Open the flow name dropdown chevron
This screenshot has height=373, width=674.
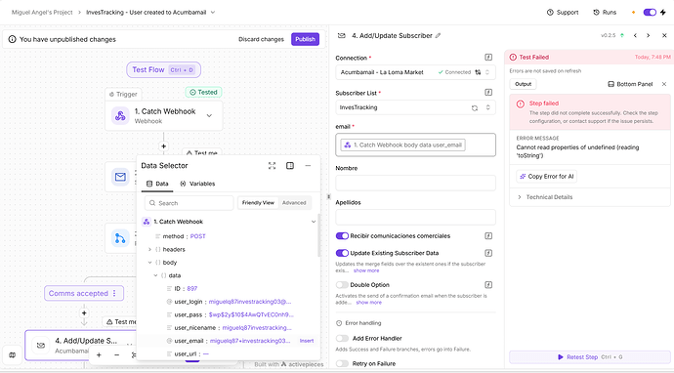click(x=213, y=13)
